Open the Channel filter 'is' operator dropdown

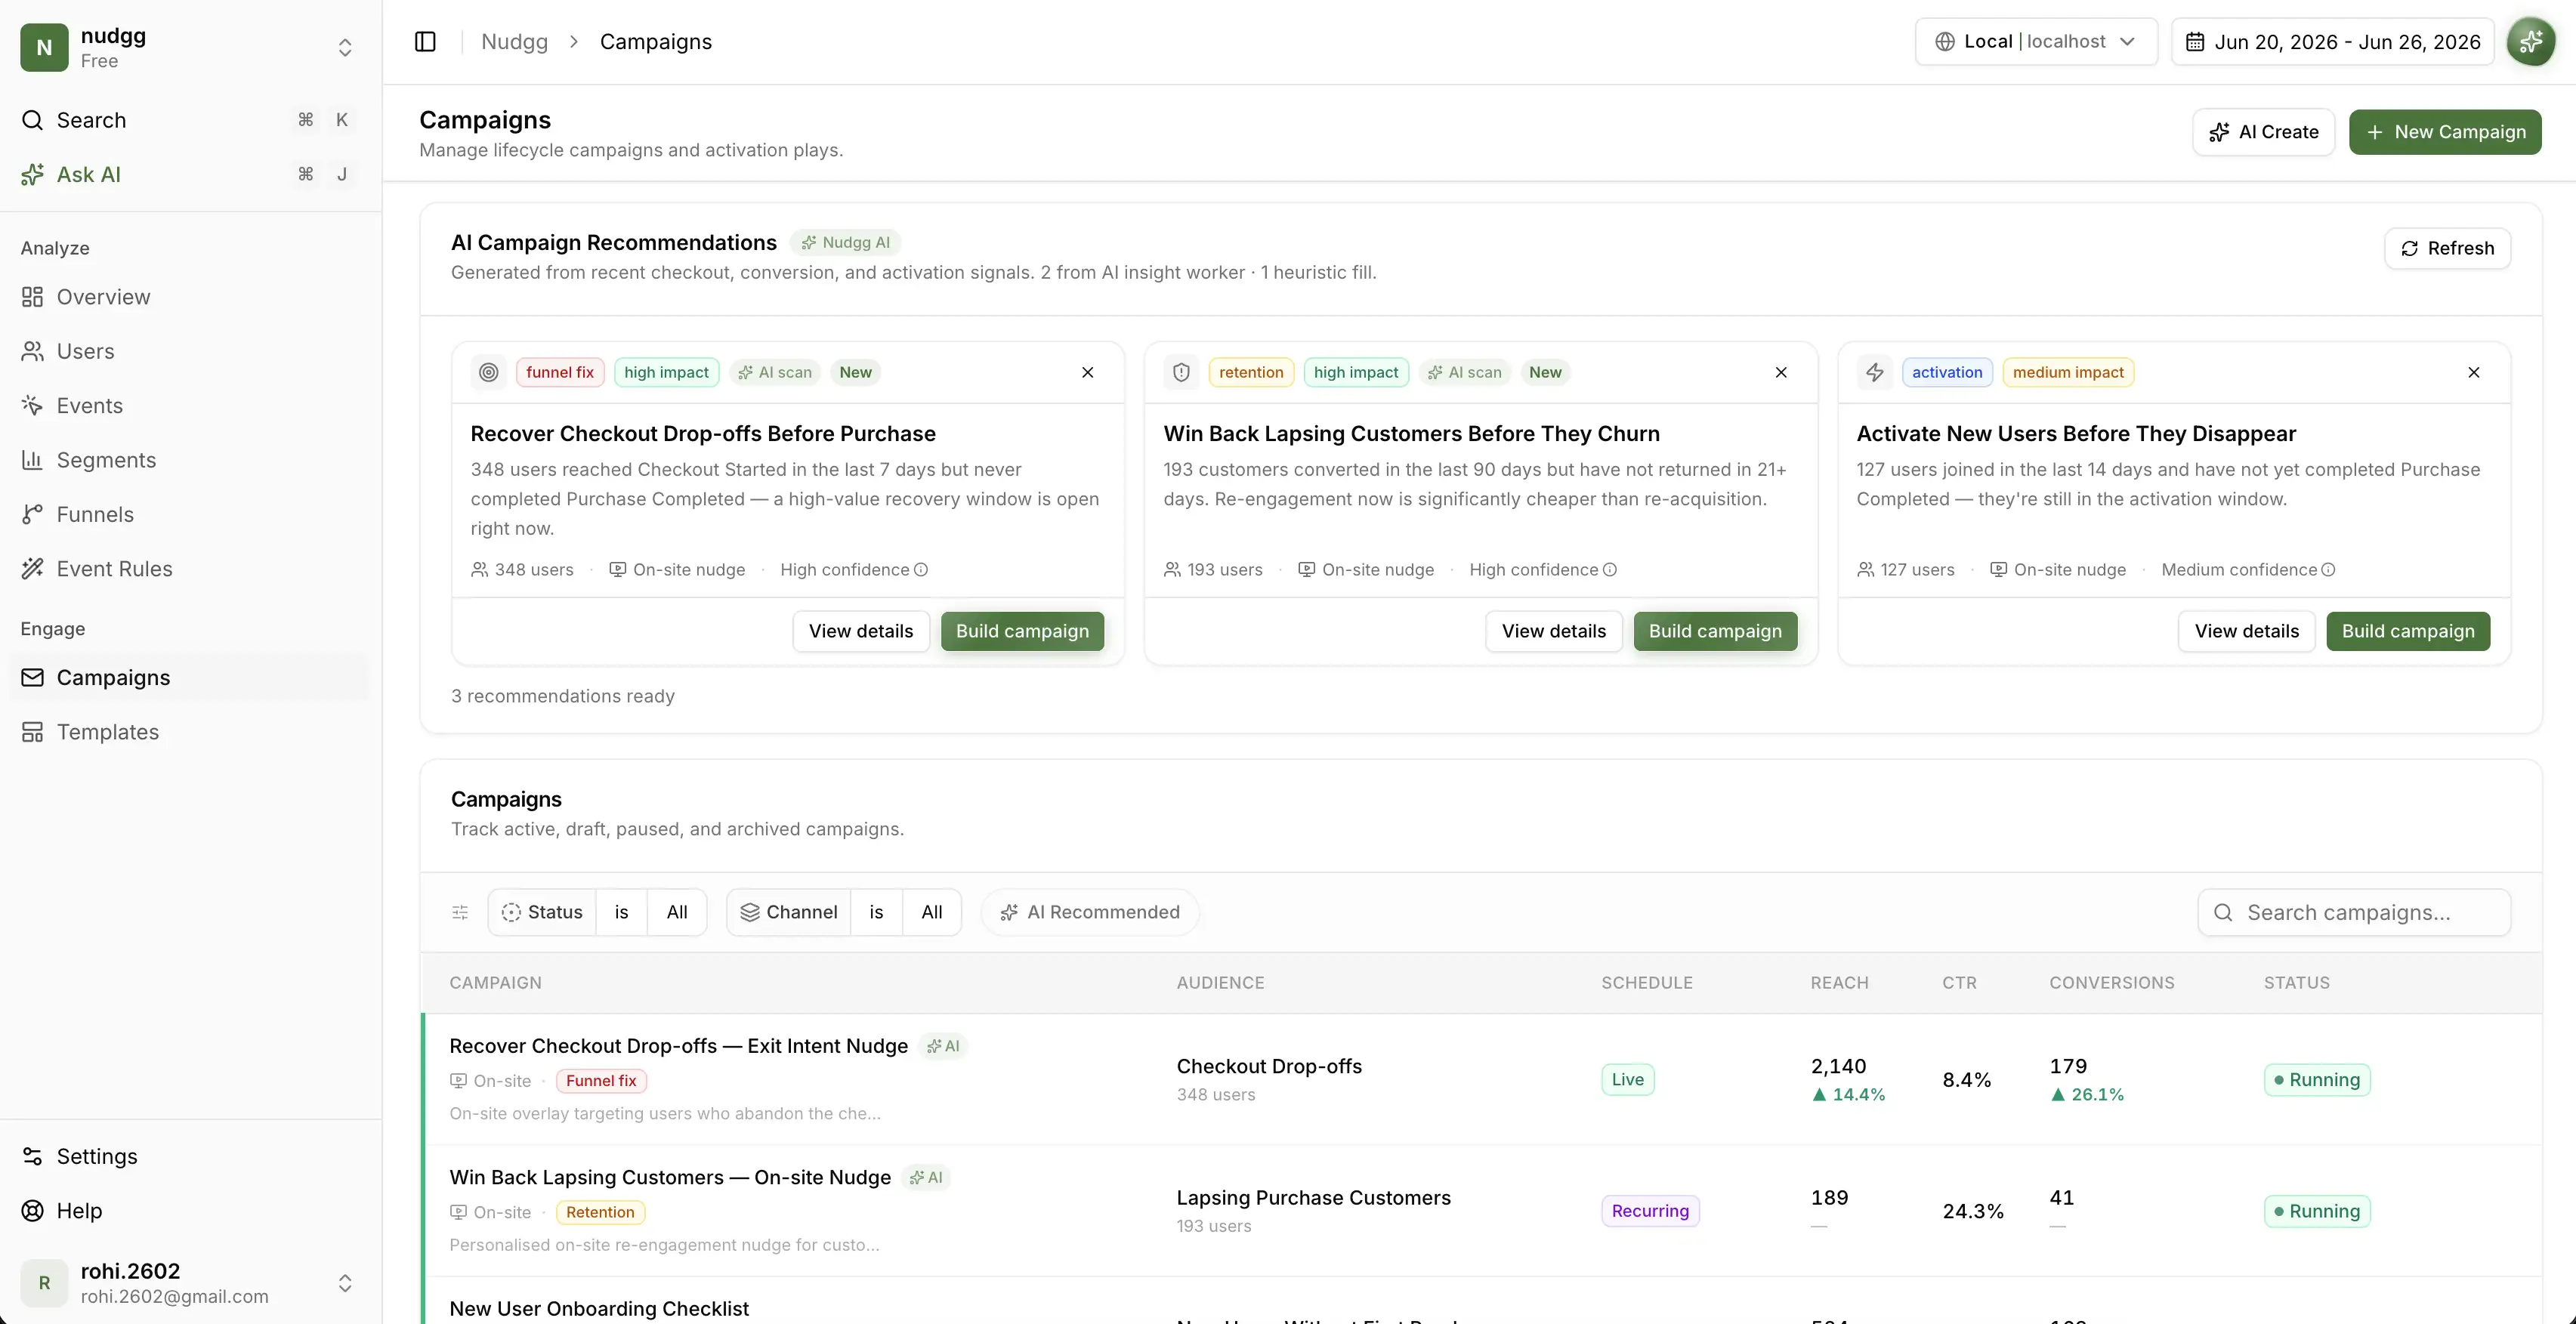click(876, 912)
